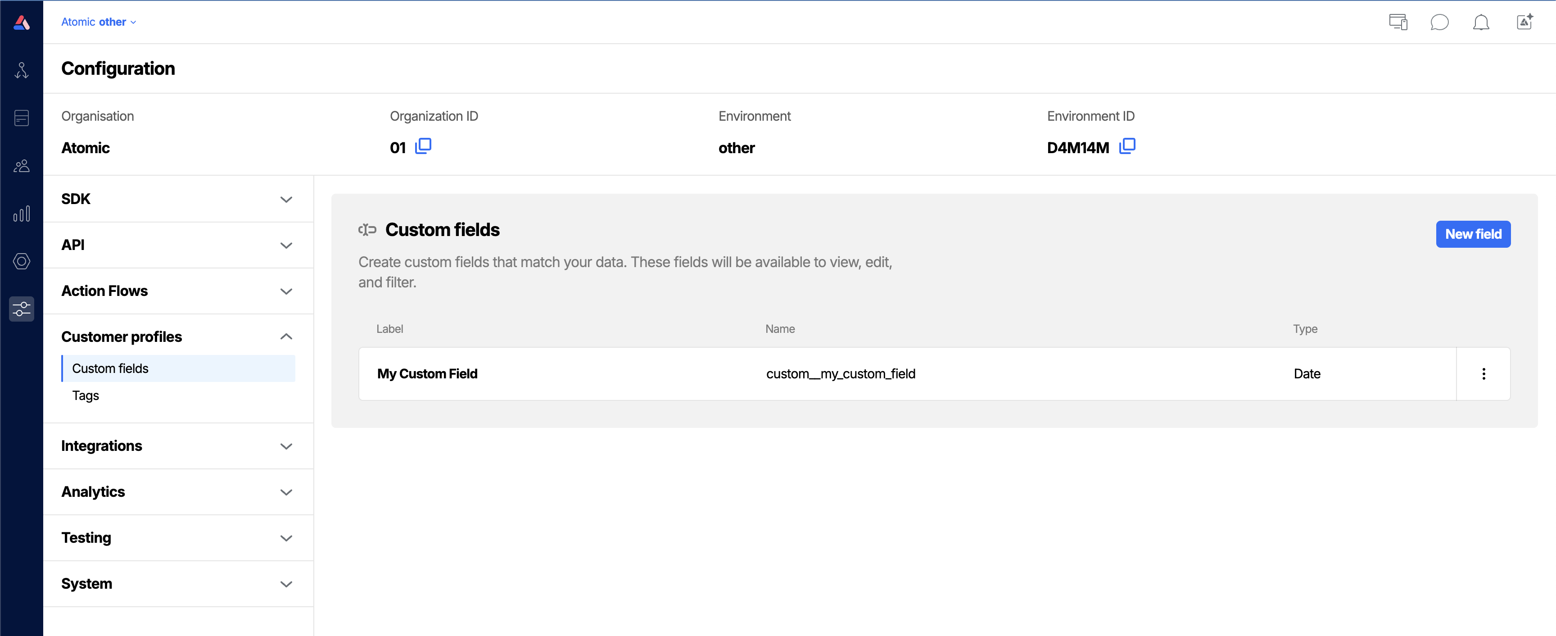The width and height of the screenshot is (1556, 636).
Task: Copy the Organization ID using its copy icon
Action: point(423,145)
